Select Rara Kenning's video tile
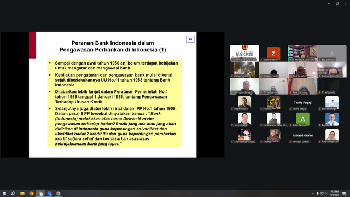Image resolution: width=350 pixels, height=197 pixels. coord(302,86)
